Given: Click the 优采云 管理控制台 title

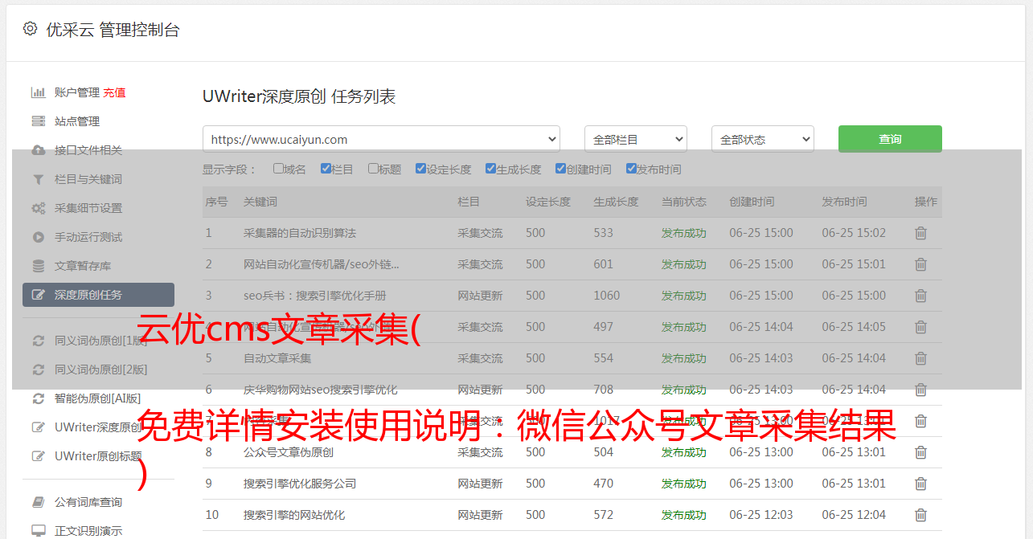Looking at the screenshot, I should tap(113, 30).
